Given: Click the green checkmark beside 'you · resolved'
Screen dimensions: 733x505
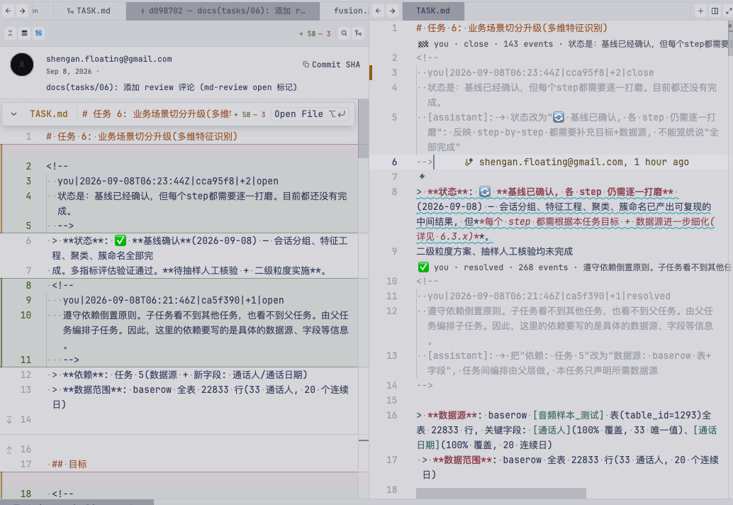Looking at the screenshot, I should [423, 267].
